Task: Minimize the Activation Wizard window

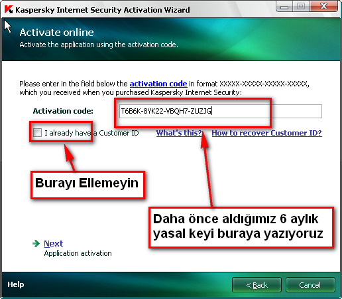Action: [x=284, y=7]
